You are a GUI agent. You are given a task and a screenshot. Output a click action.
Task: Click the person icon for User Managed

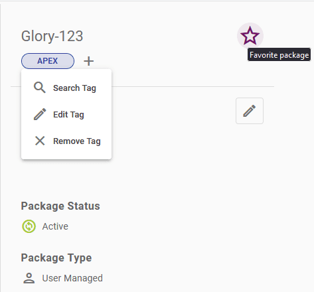click(x=29, y=278)
